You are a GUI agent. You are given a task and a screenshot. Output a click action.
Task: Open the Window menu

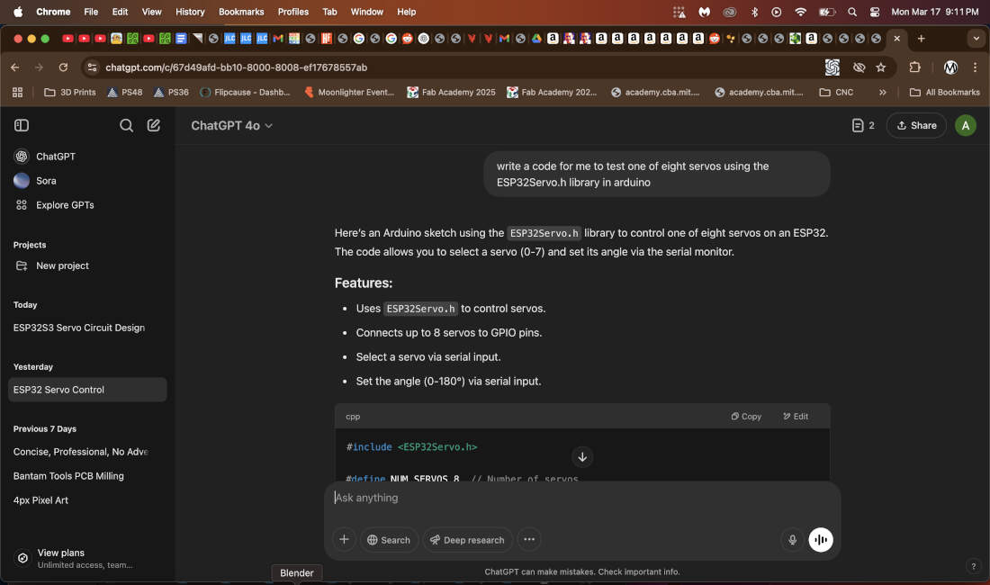[x=367, y=12]
